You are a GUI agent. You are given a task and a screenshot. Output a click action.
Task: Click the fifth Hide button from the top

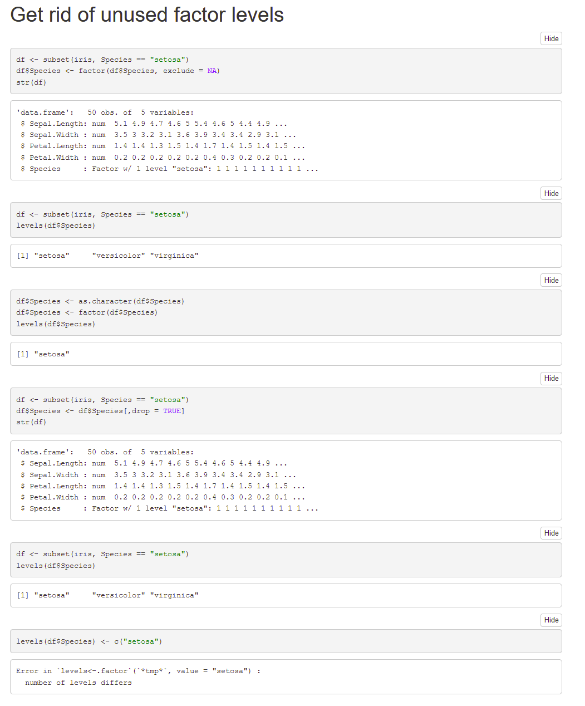550,533
